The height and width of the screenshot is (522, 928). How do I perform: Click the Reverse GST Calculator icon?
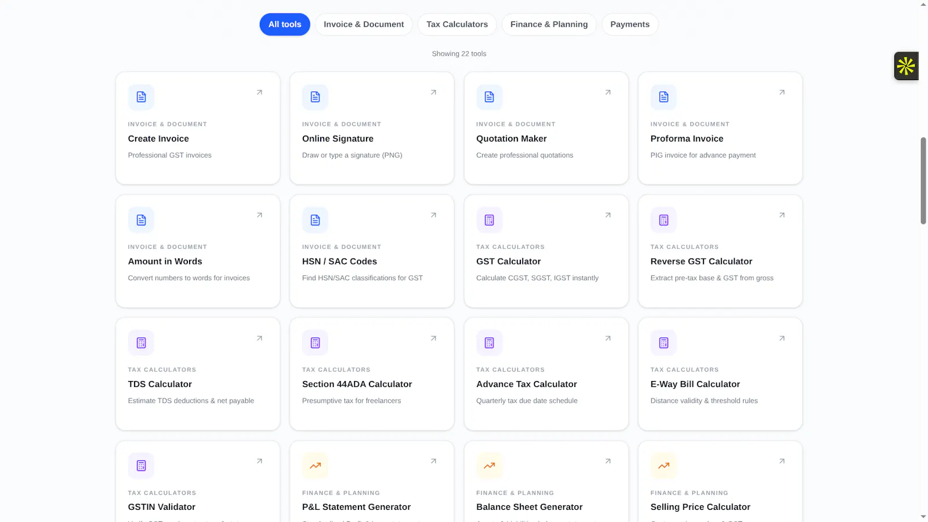(664, 220)
